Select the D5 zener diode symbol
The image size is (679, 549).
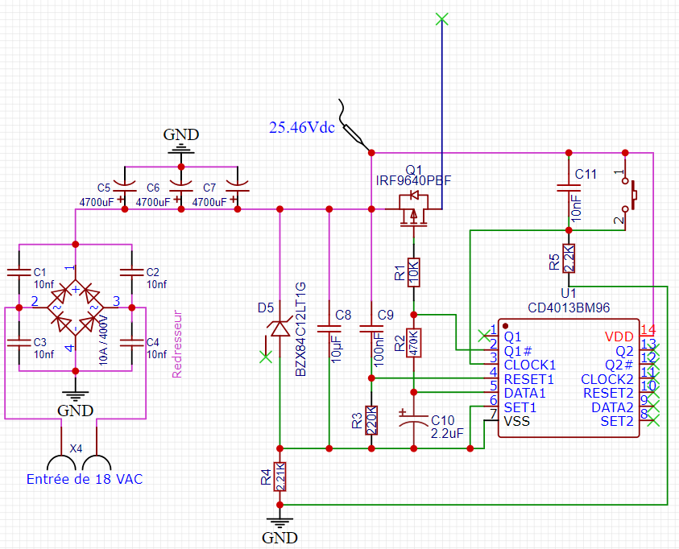click(x=279, y=328)
